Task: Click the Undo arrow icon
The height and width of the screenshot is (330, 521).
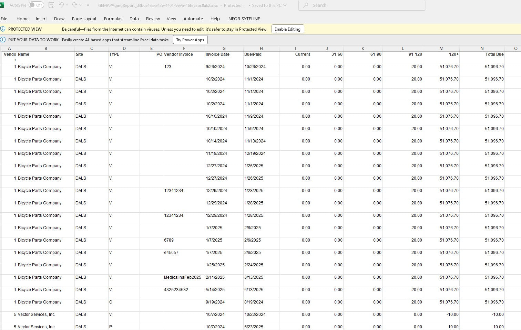Action: [61, 5]
